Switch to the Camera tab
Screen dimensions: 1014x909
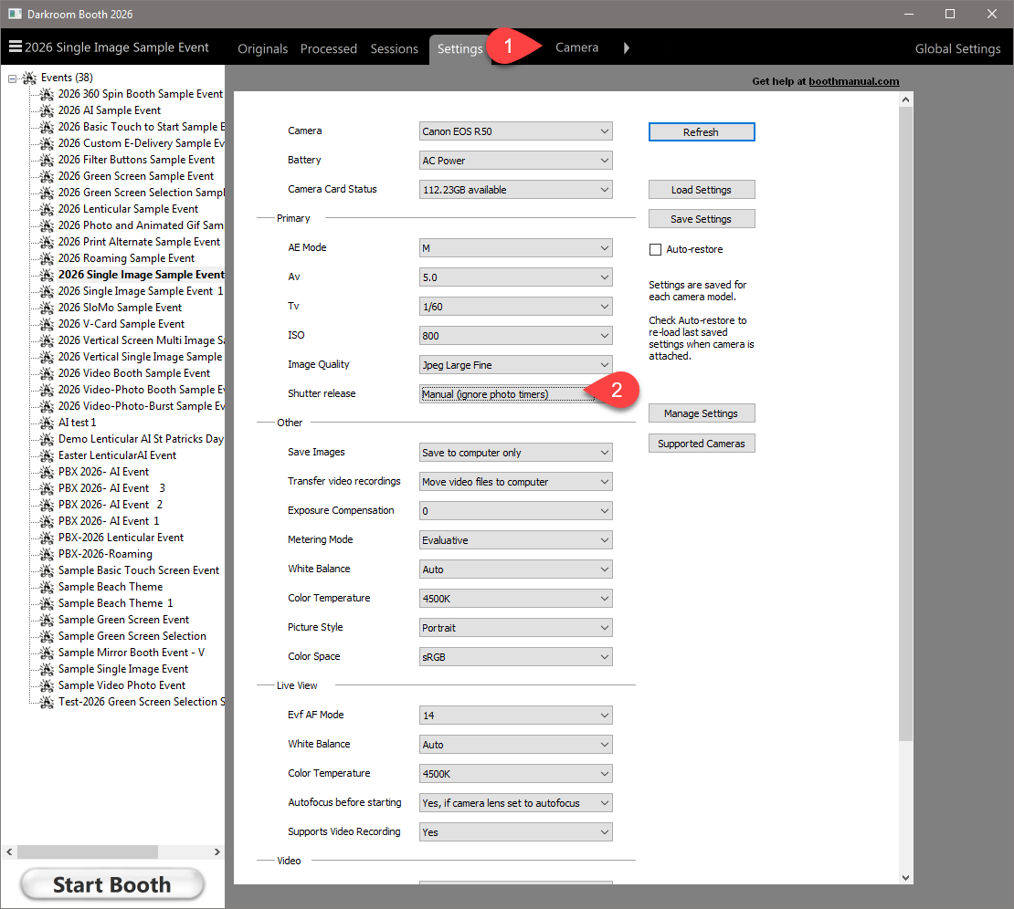[x=576, y=47]
